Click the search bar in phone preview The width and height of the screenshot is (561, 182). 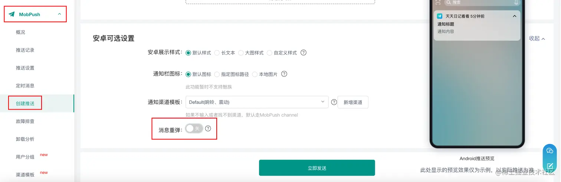(482, 2)
